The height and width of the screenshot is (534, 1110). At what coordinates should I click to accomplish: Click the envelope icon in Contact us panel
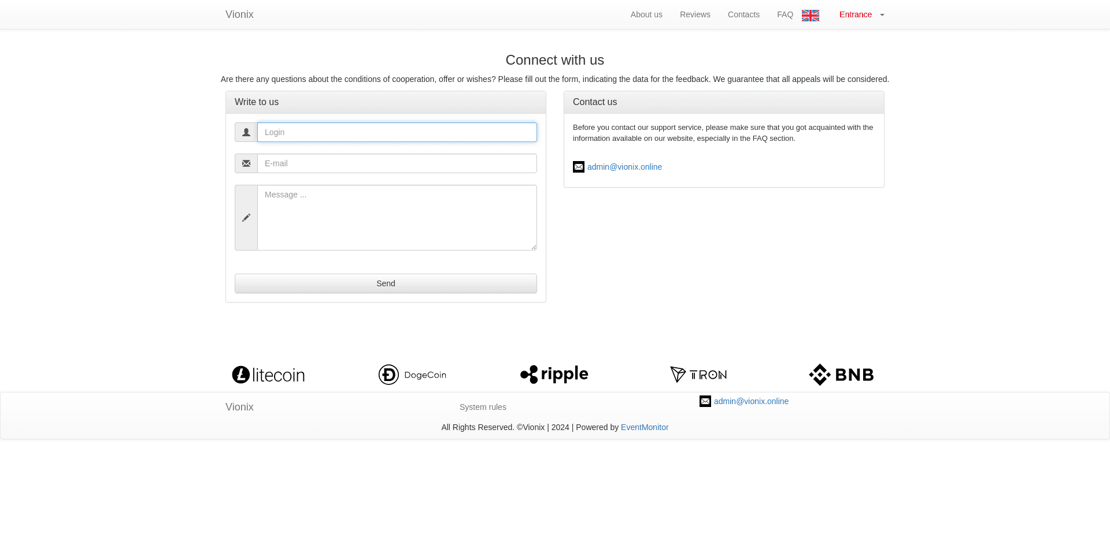click(579, 167)
